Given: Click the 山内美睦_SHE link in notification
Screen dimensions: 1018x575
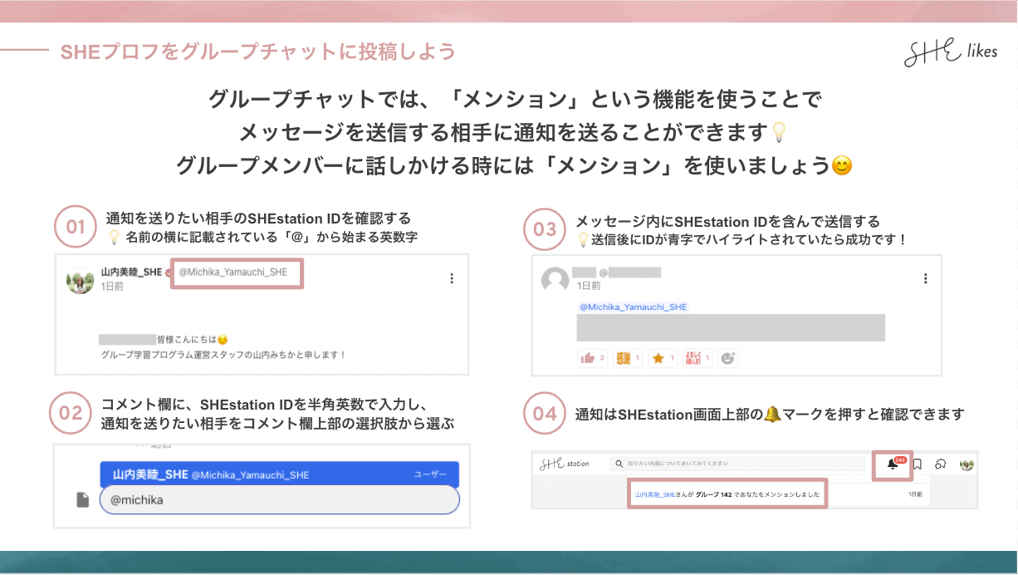Looking at the screenshot, I should coord(655,494).
